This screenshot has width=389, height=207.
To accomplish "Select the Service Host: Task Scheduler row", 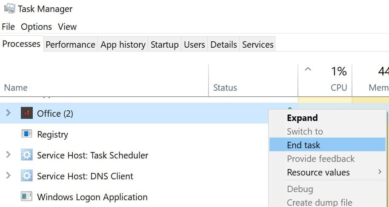I will (x=134, y=155).
